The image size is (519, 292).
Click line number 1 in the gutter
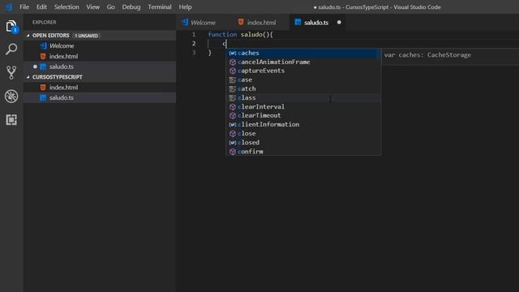(194, 34)
